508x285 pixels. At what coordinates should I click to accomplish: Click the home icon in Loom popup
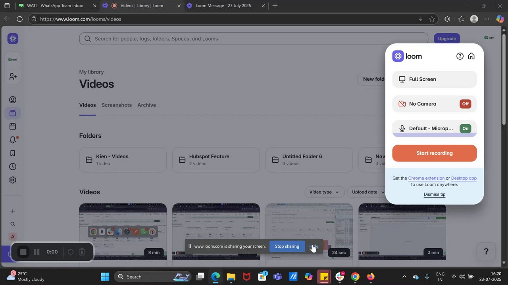[471, 56]
